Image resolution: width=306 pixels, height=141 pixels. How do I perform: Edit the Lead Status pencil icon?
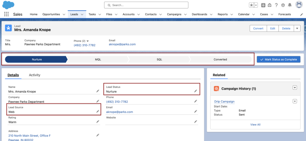point(195,91)
